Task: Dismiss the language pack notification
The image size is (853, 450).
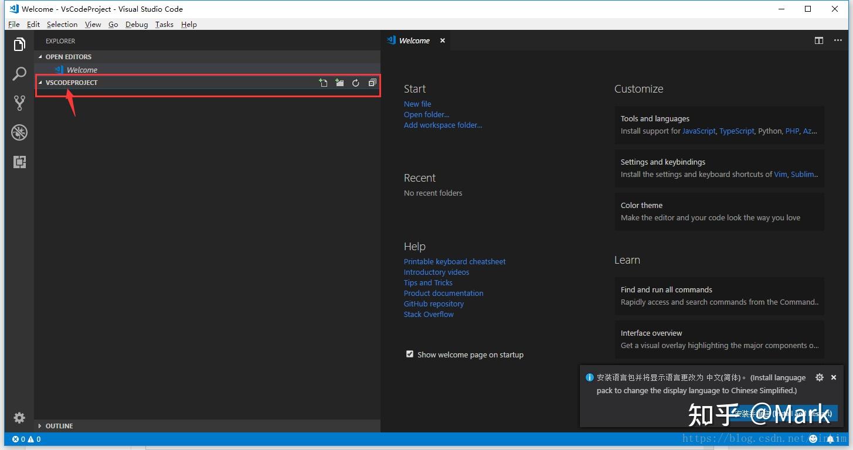Action: coord(834,377)
